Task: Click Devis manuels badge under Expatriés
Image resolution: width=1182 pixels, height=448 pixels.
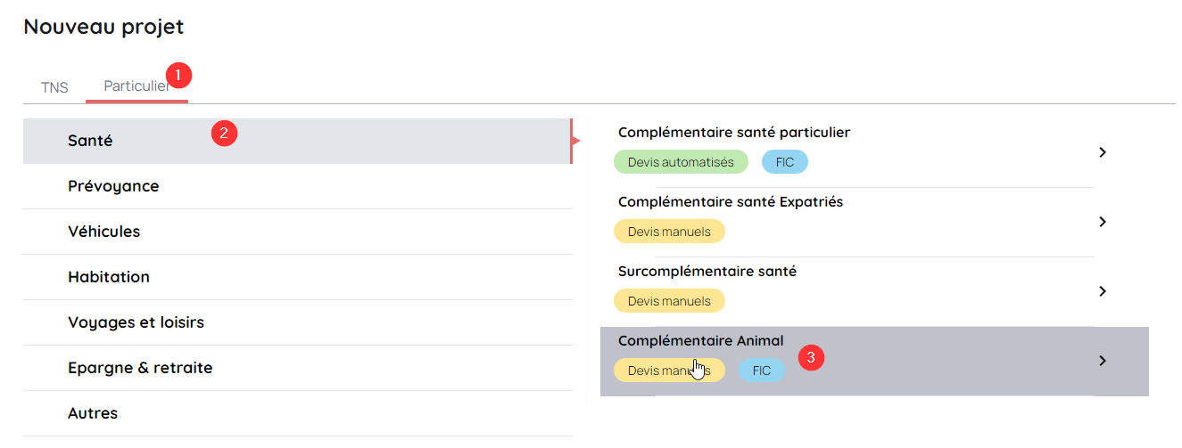Action: [669, 232]
